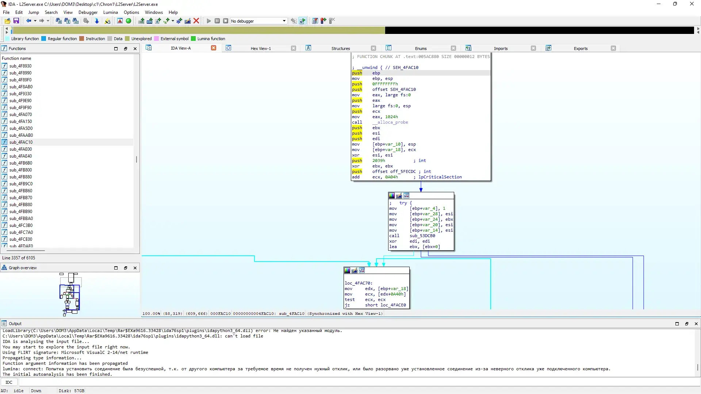Switch to the Exports tab
The width and height of the screenshot is (701, 394).
[x=581, y=48]
